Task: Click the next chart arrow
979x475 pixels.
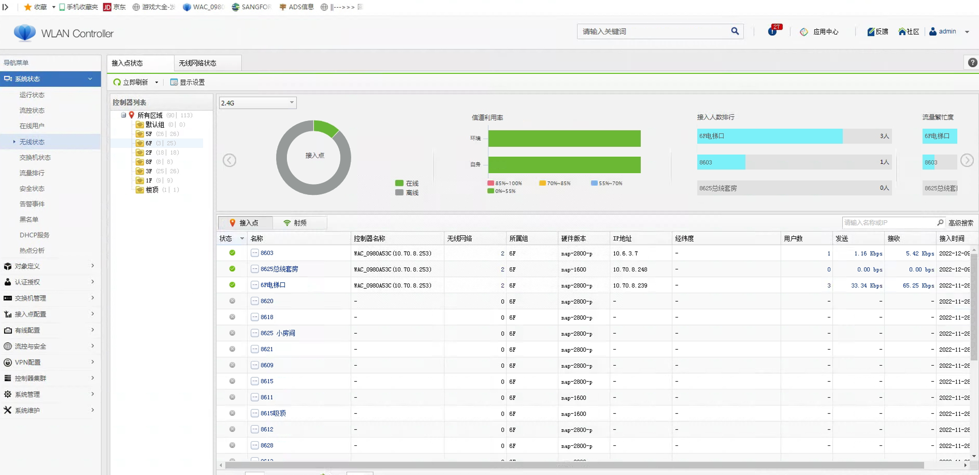Action: coord(967,160)
